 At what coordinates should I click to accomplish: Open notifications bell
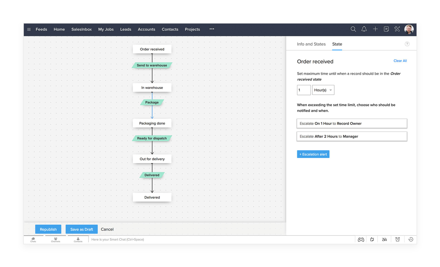pos(364,29)
